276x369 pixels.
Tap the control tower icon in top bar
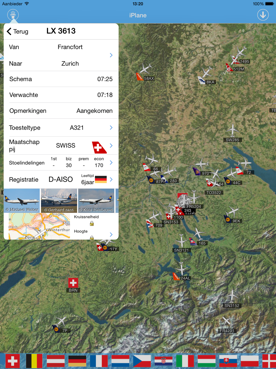point(13,15)
